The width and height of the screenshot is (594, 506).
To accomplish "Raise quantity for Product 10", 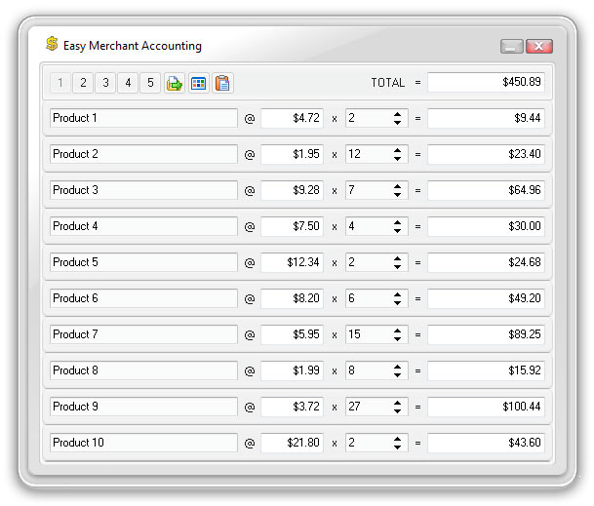I will click(x=398, y=439).
